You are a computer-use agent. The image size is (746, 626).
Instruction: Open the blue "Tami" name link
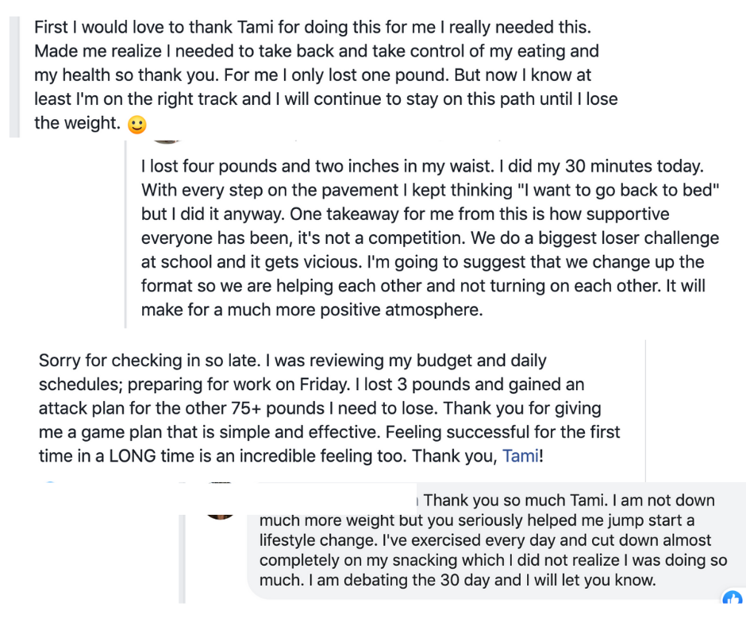click(520, 457)
